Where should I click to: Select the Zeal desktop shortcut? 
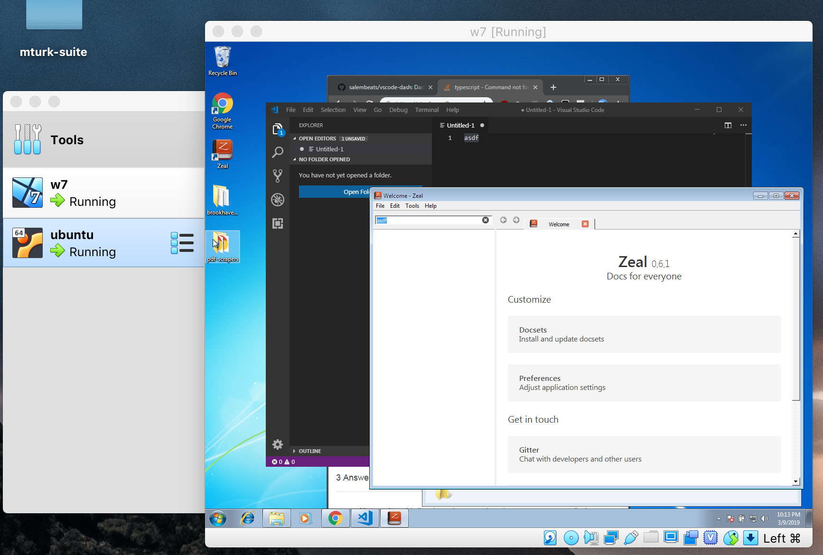(x=223, y=154)
